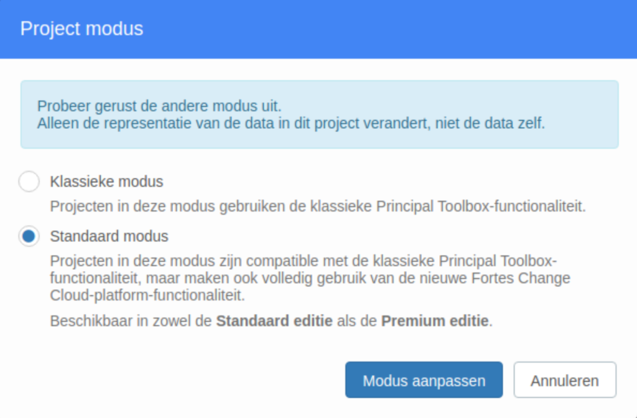The height and width of the screenshot is (418, 637).
Task: Click the bold Premium editie text
Action: 435,321
